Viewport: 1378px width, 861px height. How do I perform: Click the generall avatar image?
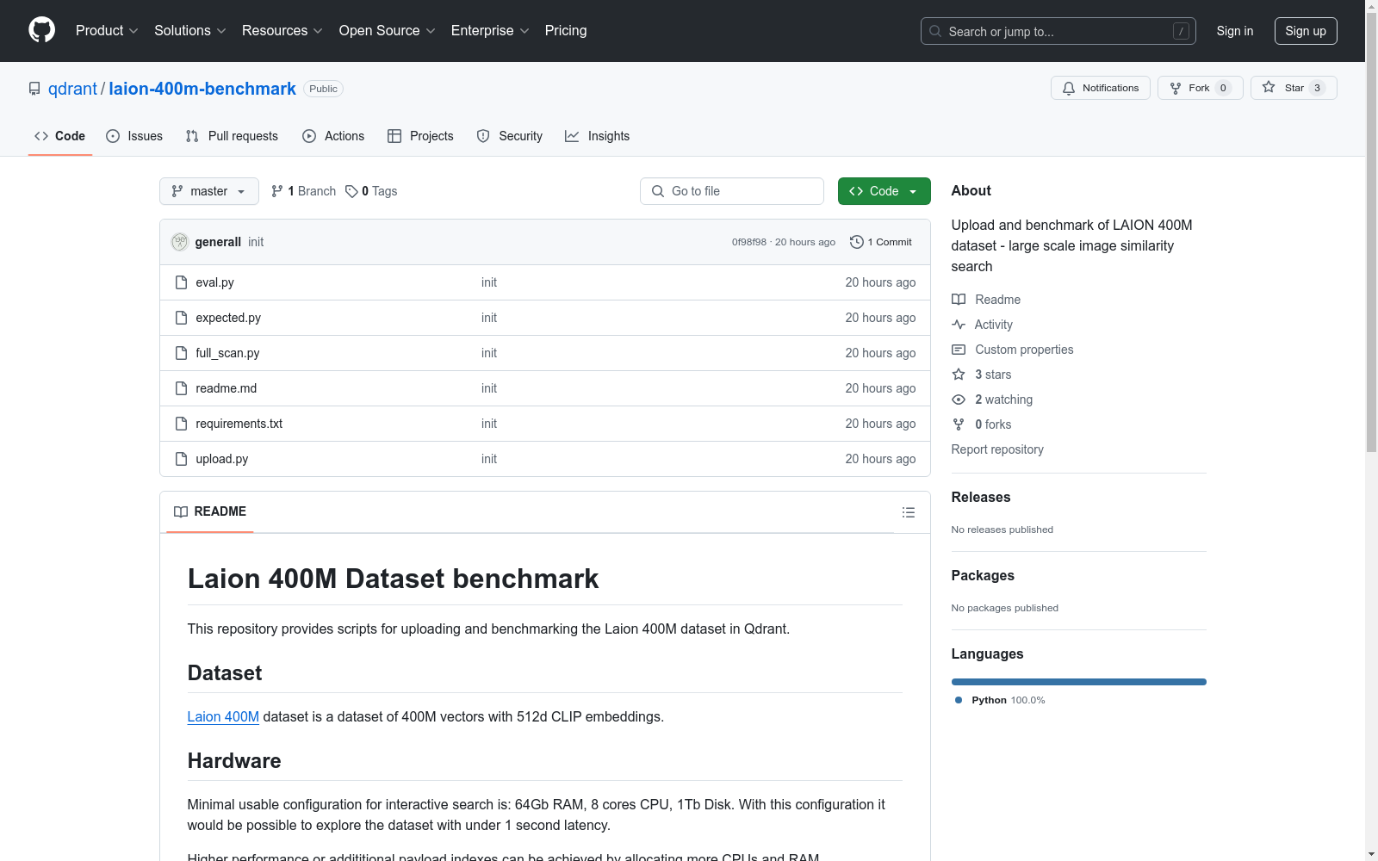179,242
